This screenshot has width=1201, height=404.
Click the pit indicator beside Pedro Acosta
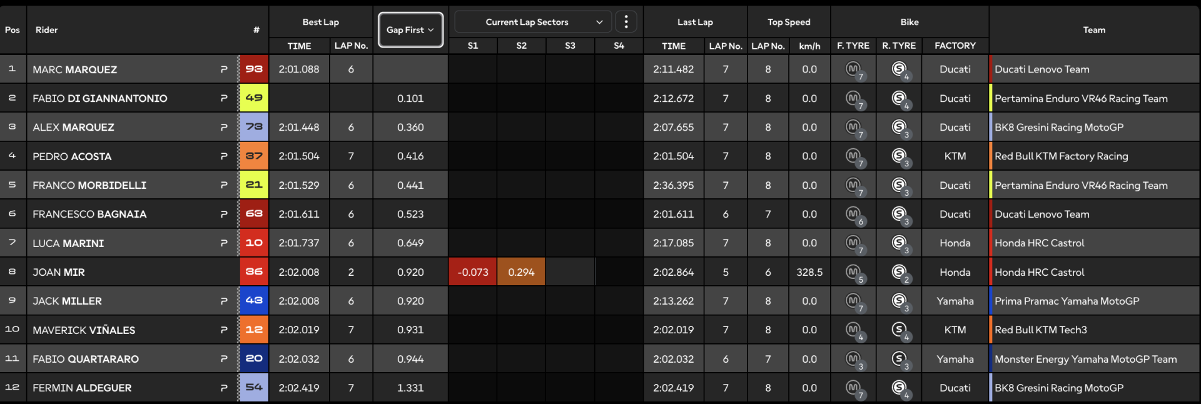[224, 156]
